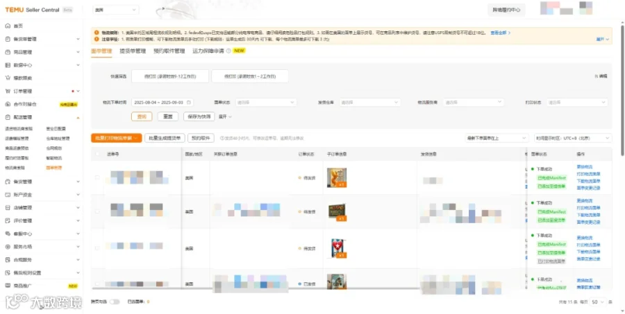The height and width of the screenshot is (314, 625).
Task: Toggle the 跨页勾选 switch at bottom
Action: [x=115, y=302]
